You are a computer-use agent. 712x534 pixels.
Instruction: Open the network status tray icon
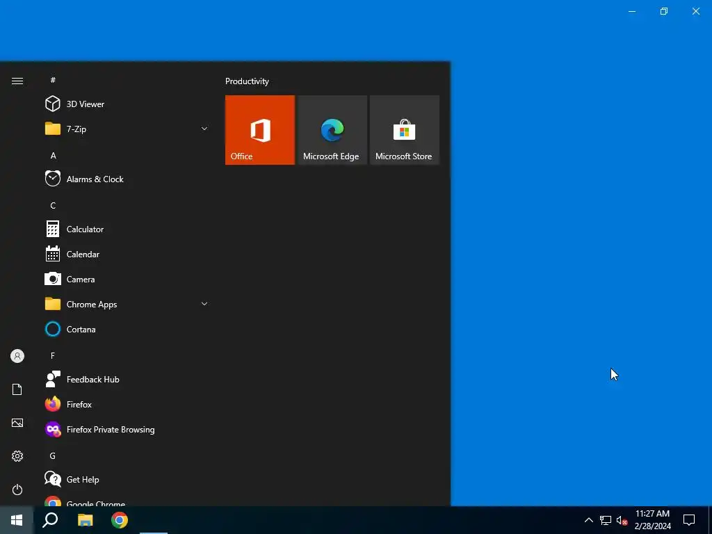click(x=606, y=520)
